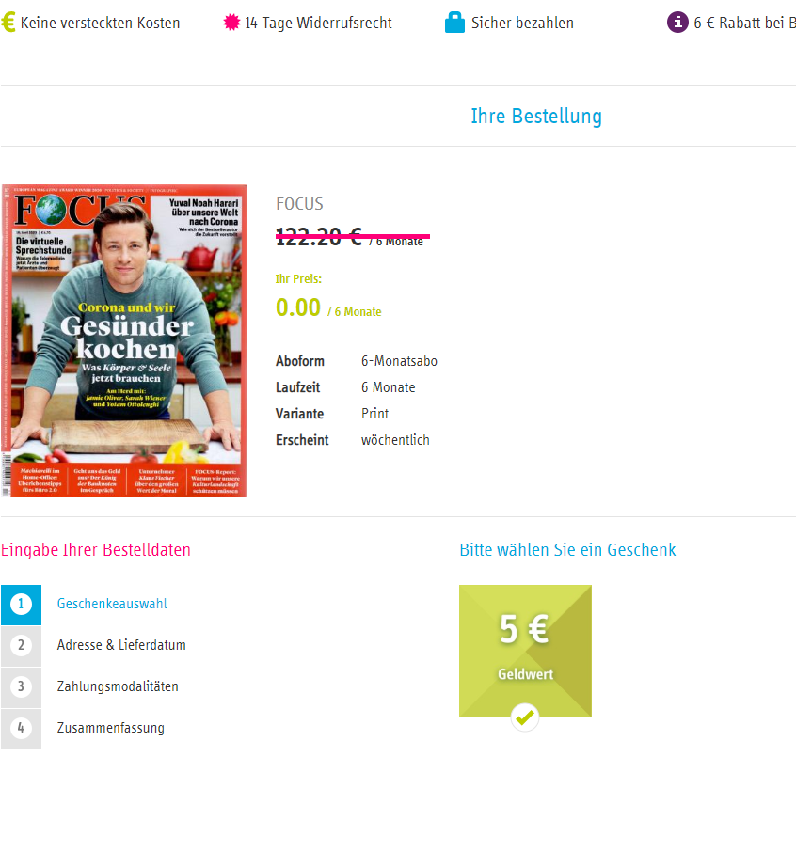
Task: Open the Geschenkeauswahl step
Action: (112, 604)
